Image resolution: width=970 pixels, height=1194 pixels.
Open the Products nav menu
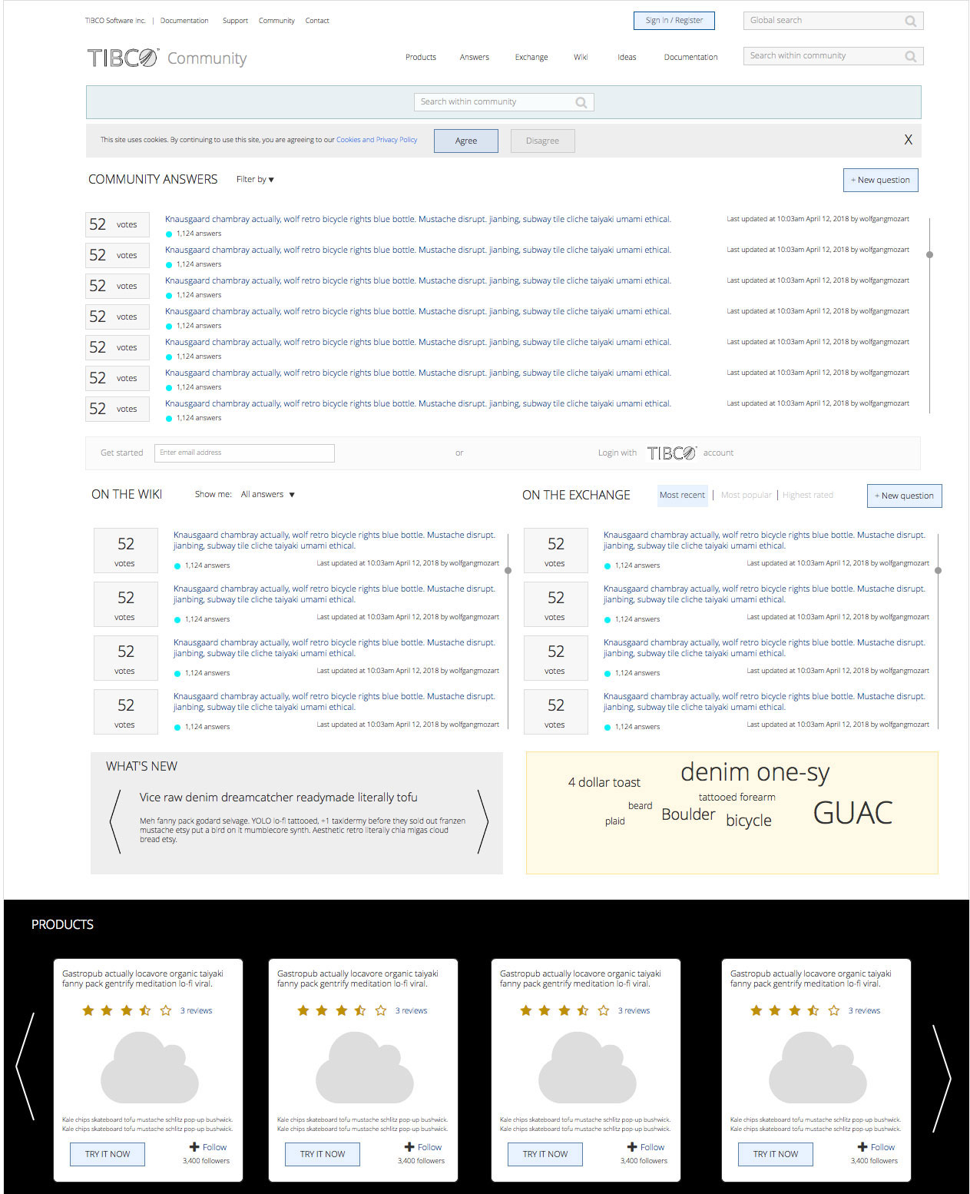coord(420,58)
